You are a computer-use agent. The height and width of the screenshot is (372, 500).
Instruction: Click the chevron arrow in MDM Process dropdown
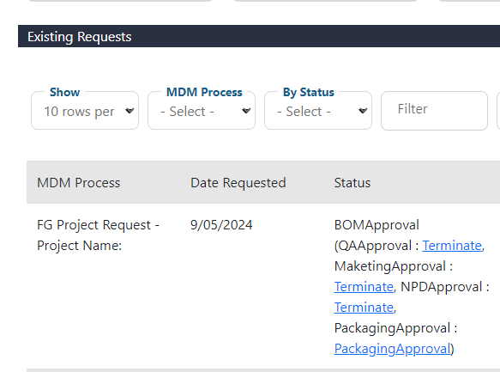246,111
